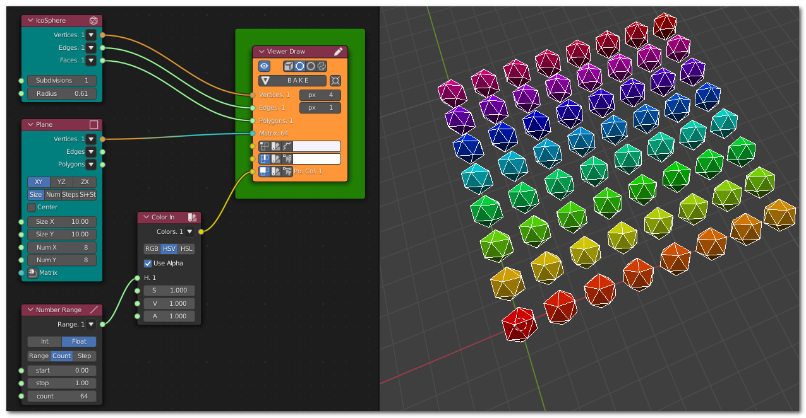
Task: Click the stop 1.00 field in Number Range
Action: click(62, 383)
